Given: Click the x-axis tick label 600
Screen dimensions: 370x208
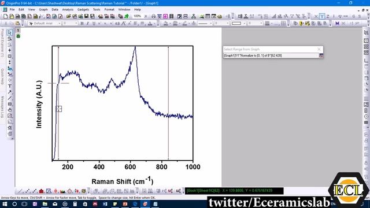Looking at the screenshot, I should coord(130,167).
